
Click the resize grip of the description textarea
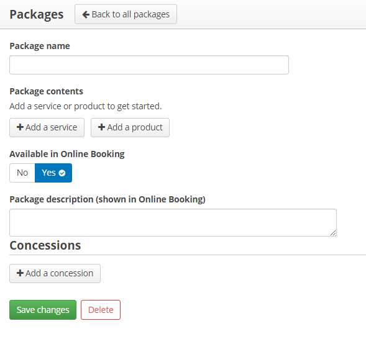click(333, 233)
